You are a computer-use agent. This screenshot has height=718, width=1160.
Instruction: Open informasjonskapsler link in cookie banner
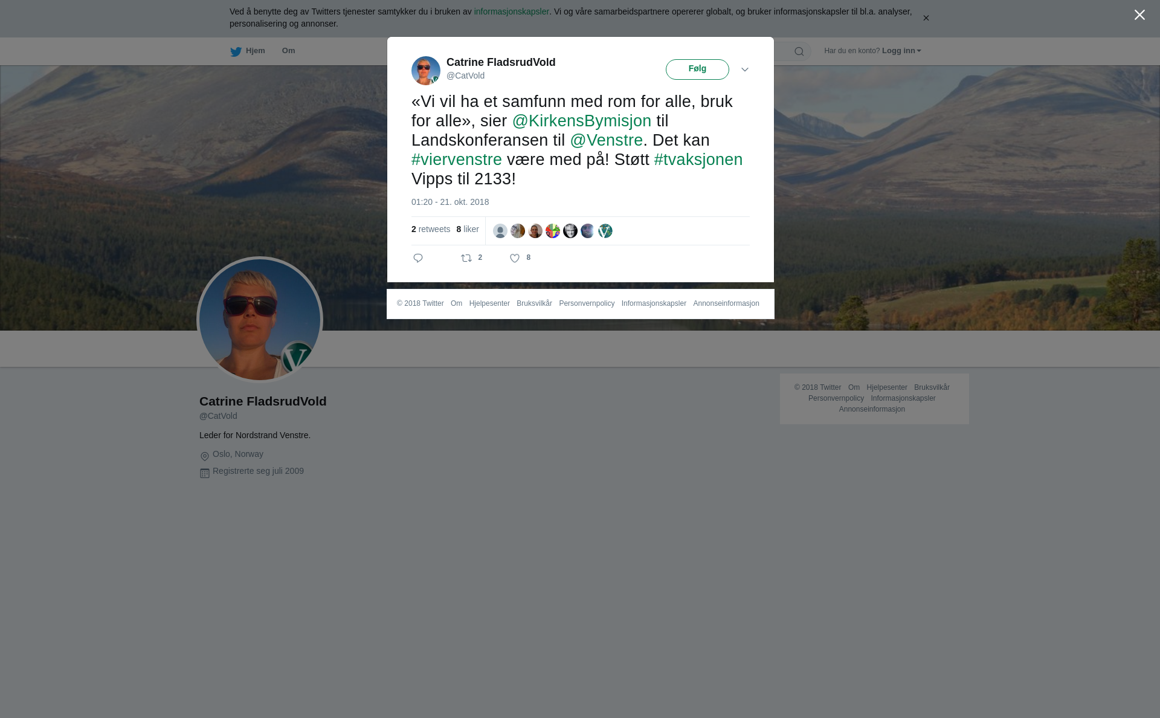[511, 11]
